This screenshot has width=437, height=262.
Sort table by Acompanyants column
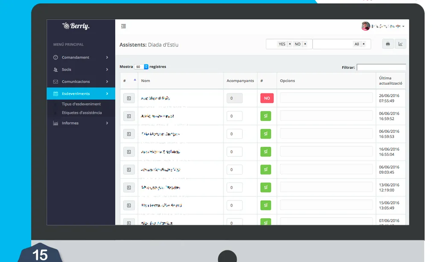pos(240,81)
